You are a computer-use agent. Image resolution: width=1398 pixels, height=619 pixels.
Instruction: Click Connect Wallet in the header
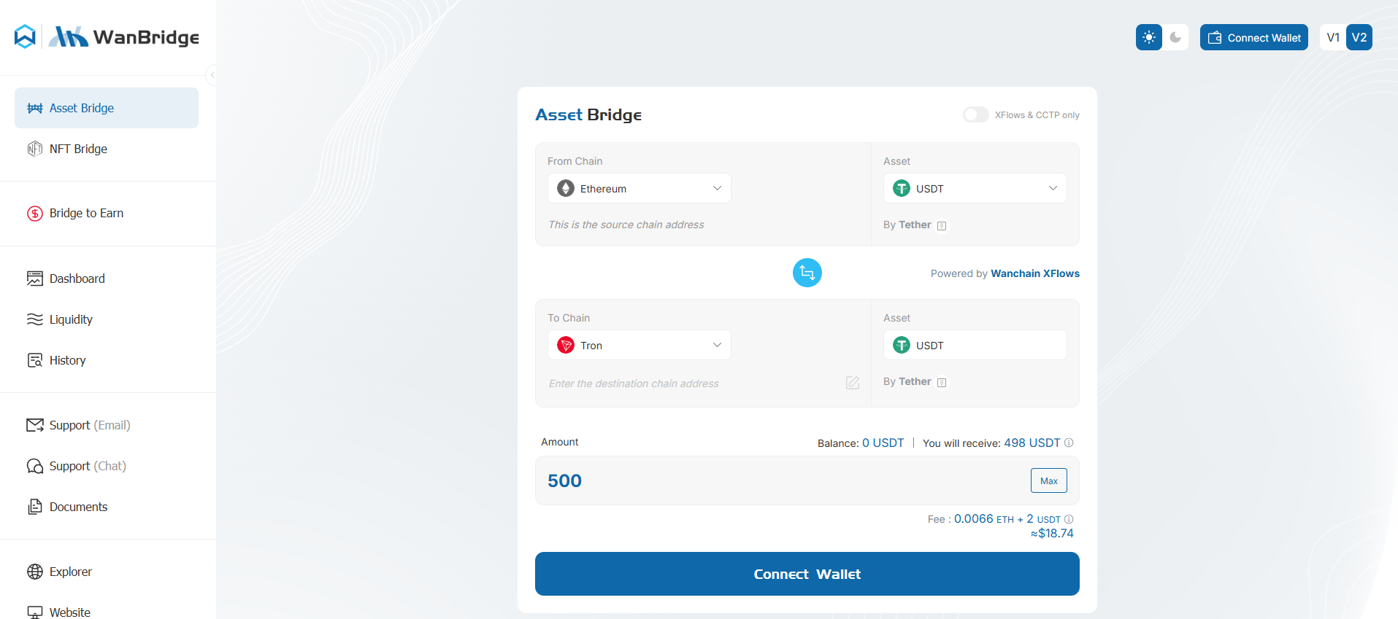coord(1254,37)
